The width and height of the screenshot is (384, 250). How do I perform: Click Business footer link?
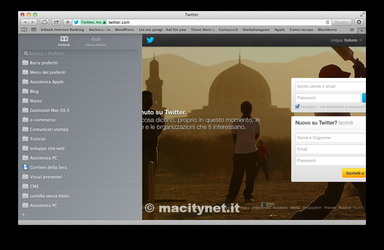[280, 208]
